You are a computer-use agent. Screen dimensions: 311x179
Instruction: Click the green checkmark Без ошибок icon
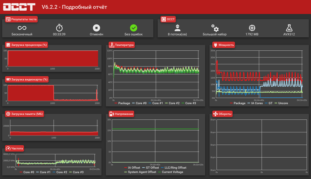[133, 28]
